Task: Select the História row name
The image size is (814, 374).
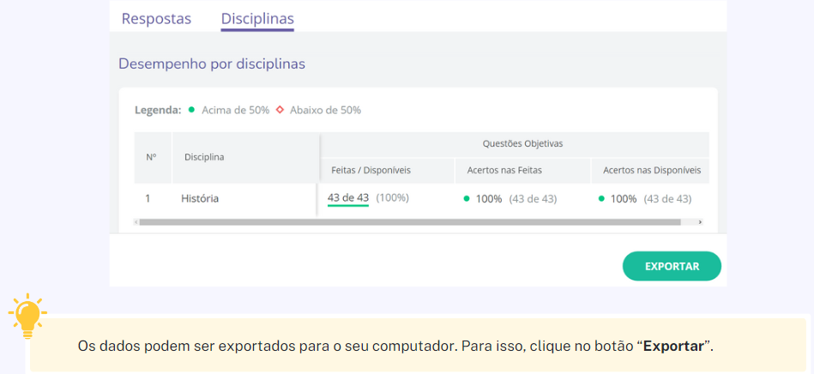Action: pyautogui.click(x=200, y=198)
